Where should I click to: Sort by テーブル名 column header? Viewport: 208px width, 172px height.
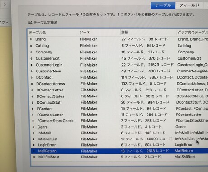point(38,32)
